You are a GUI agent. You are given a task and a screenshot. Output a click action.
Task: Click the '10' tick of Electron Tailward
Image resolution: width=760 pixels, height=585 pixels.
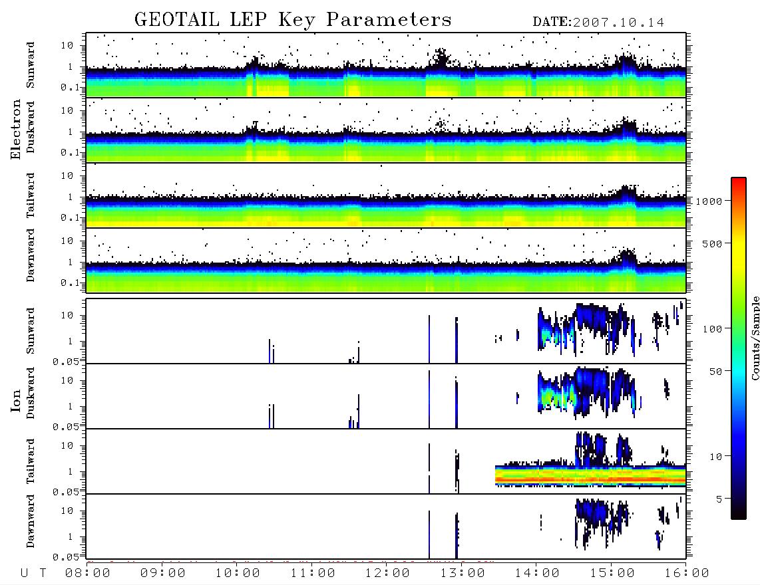click(67, 175)
